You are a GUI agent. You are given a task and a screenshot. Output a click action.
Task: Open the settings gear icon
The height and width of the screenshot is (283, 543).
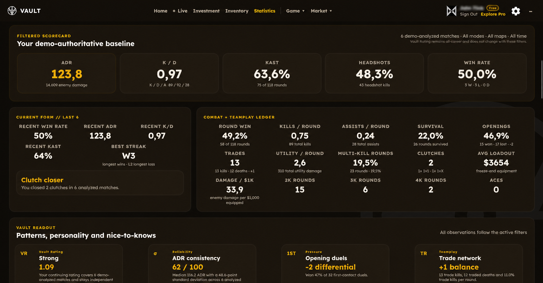pos(516,11)
